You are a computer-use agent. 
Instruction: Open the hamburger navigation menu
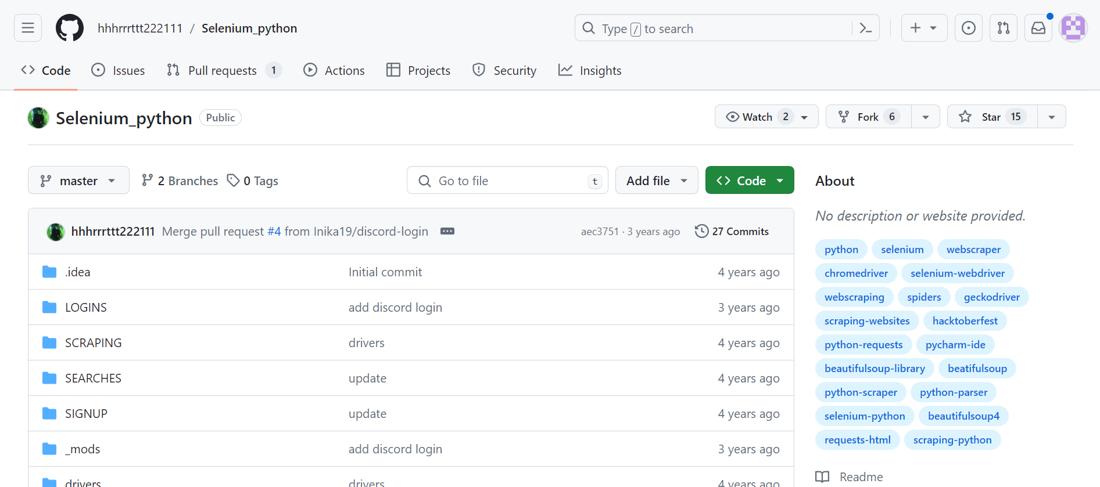28,28
